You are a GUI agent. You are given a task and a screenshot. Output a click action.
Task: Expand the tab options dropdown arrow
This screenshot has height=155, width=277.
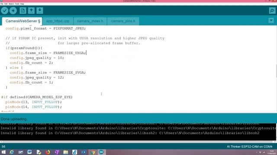pos(271,21)
